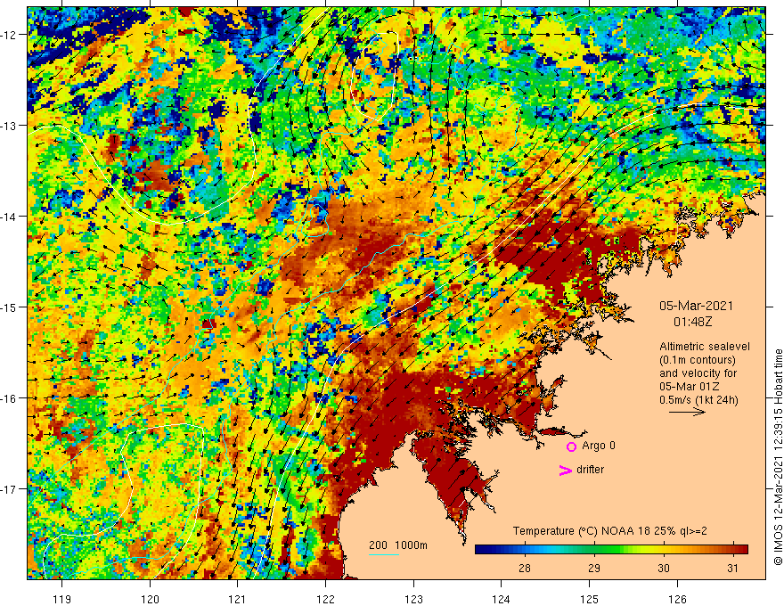Click the latitude axis label -12
The width and height of the screenshot is (784, 606).
click(9, 35)
